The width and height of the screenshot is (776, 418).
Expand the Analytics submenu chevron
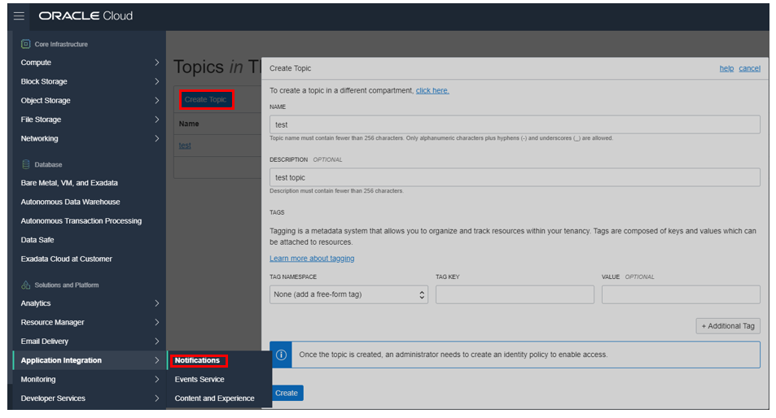click(157, 303)
